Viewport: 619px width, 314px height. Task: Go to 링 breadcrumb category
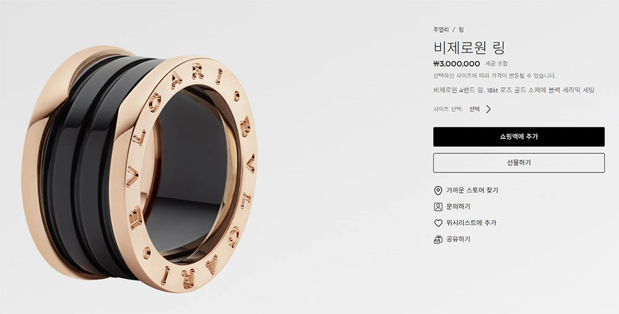(461, 30)
